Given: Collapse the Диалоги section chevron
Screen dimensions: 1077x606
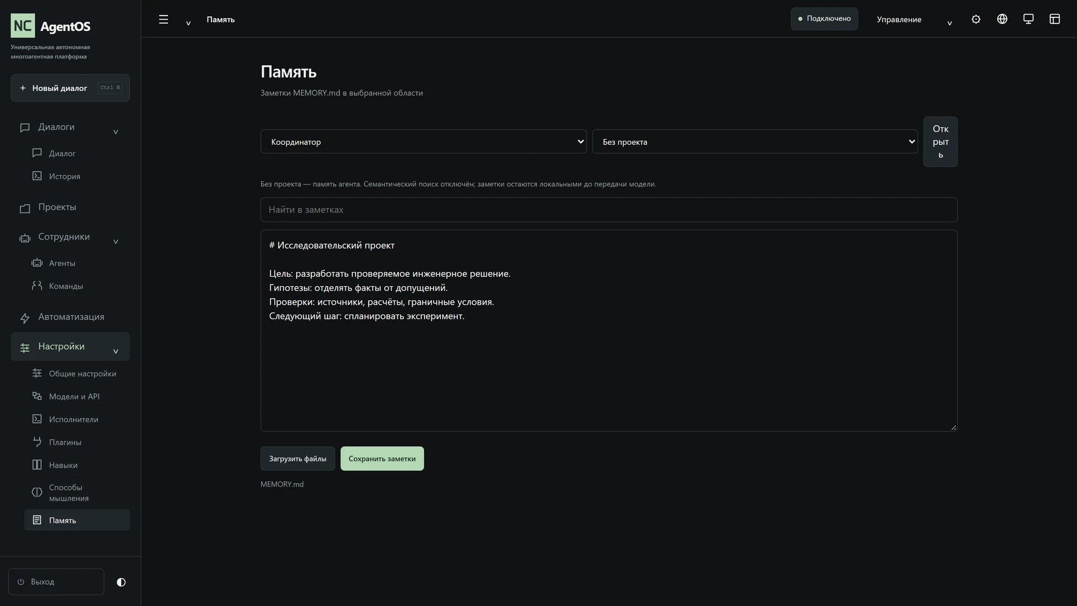Looking at the screenshot, I should click(x=116, y=132).
